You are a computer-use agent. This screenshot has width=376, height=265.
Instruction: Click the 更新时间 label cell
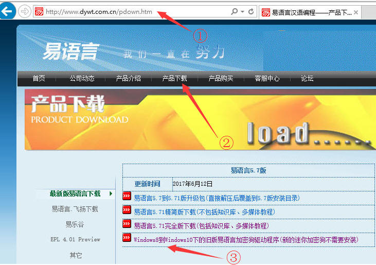[x=147, y=184]
